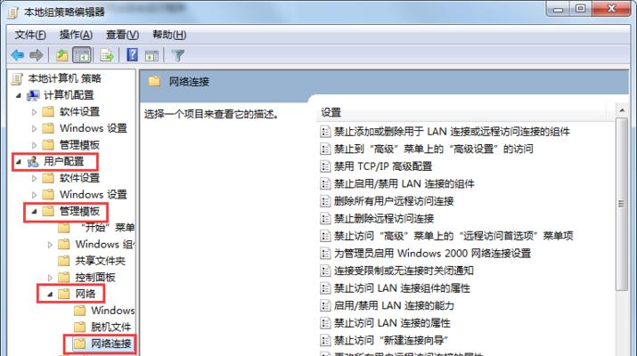The width and height of the screenshot is (637, 356).
Task: Select the 控制面板 label in the tree
Action: (95, 278)
